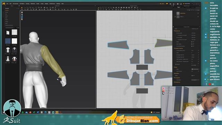Click the orange Simulate icon in the 3D toolbar

[22, 8]
